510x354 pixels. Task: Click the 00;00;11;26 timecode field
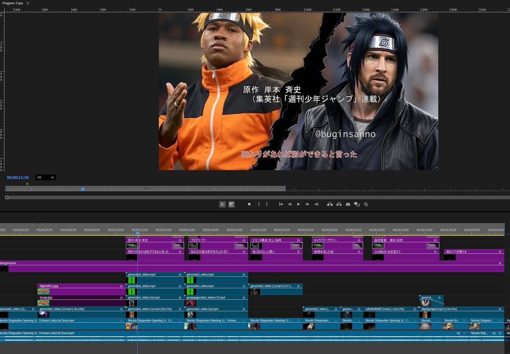click(18, 177)
